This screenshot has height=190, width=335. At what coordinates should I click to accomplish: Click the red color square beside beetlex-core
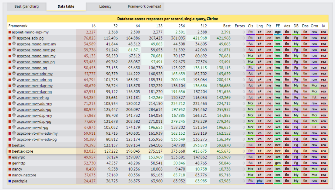click(10, 151)
